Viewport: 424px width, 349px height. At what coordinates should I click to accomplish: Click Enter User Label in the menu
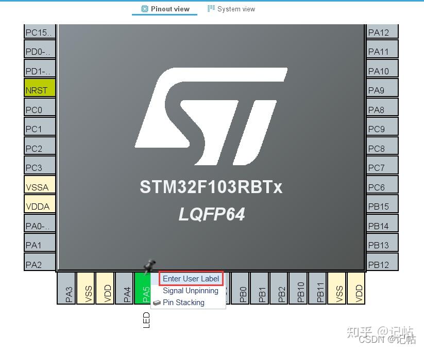point(191,278)
